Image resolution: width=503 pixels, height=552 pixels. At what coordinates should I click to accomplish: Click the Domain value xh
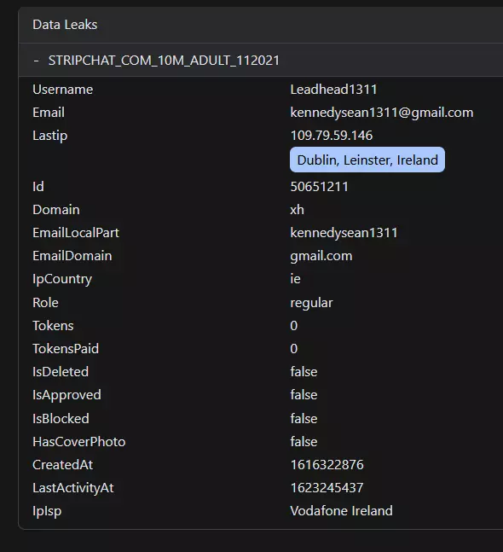coord(297,210)
